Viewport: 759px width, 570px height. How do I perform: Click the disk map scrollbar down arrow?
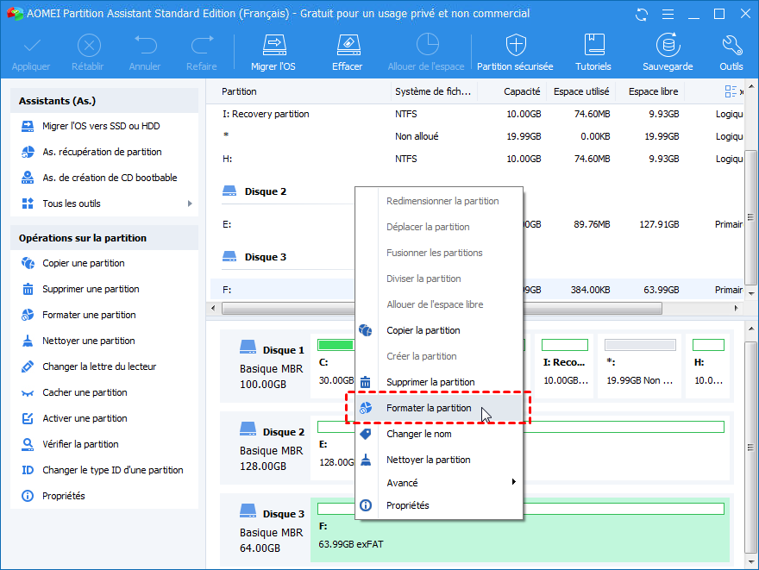click(751, 561)
